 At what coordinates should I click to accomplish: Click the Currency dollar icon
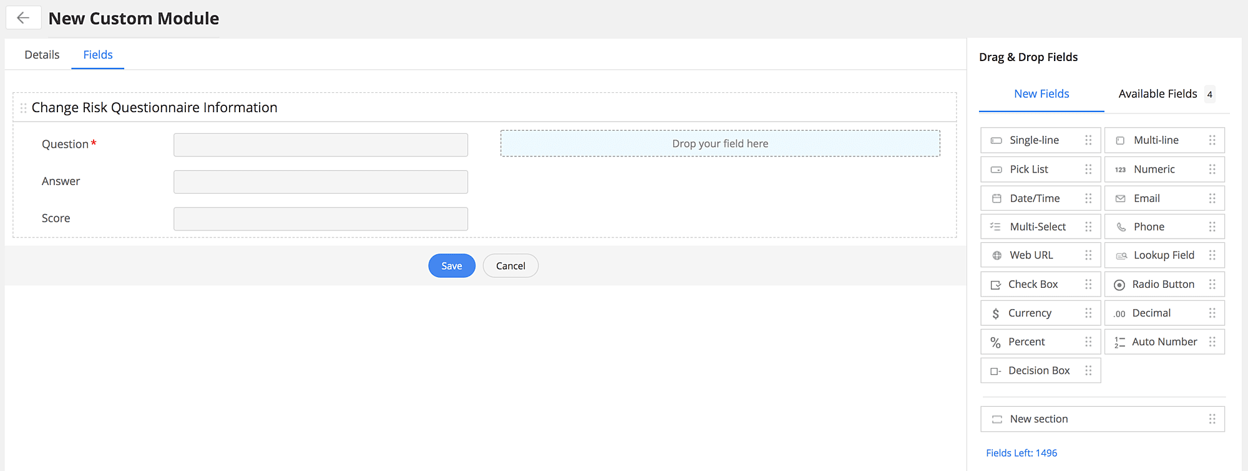coord(995,313)
